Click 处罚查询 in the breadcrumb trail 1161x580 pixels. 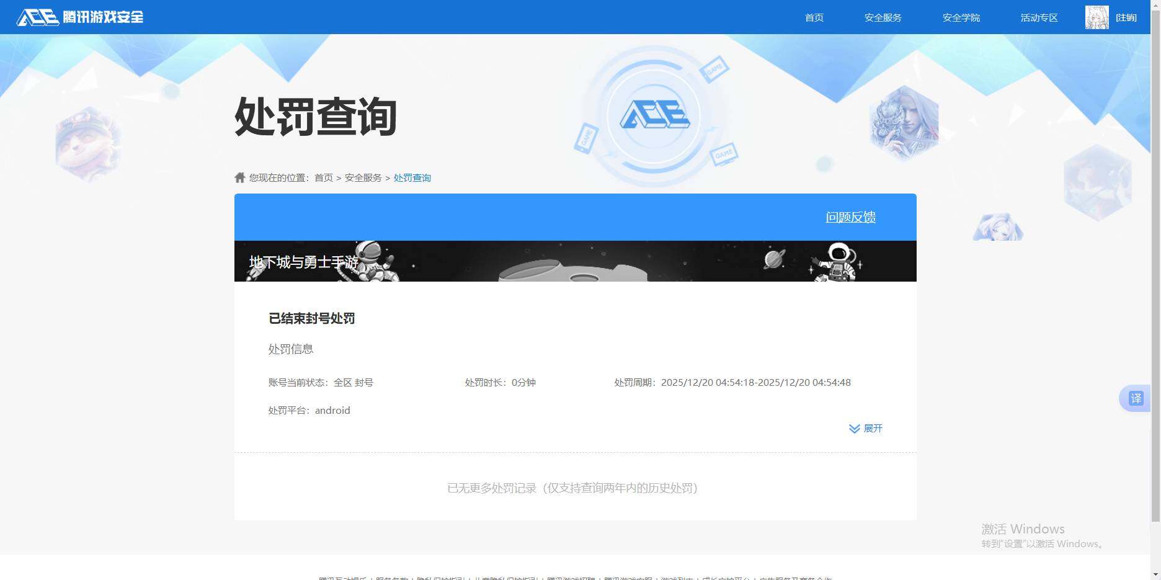[x=412, y=177]
